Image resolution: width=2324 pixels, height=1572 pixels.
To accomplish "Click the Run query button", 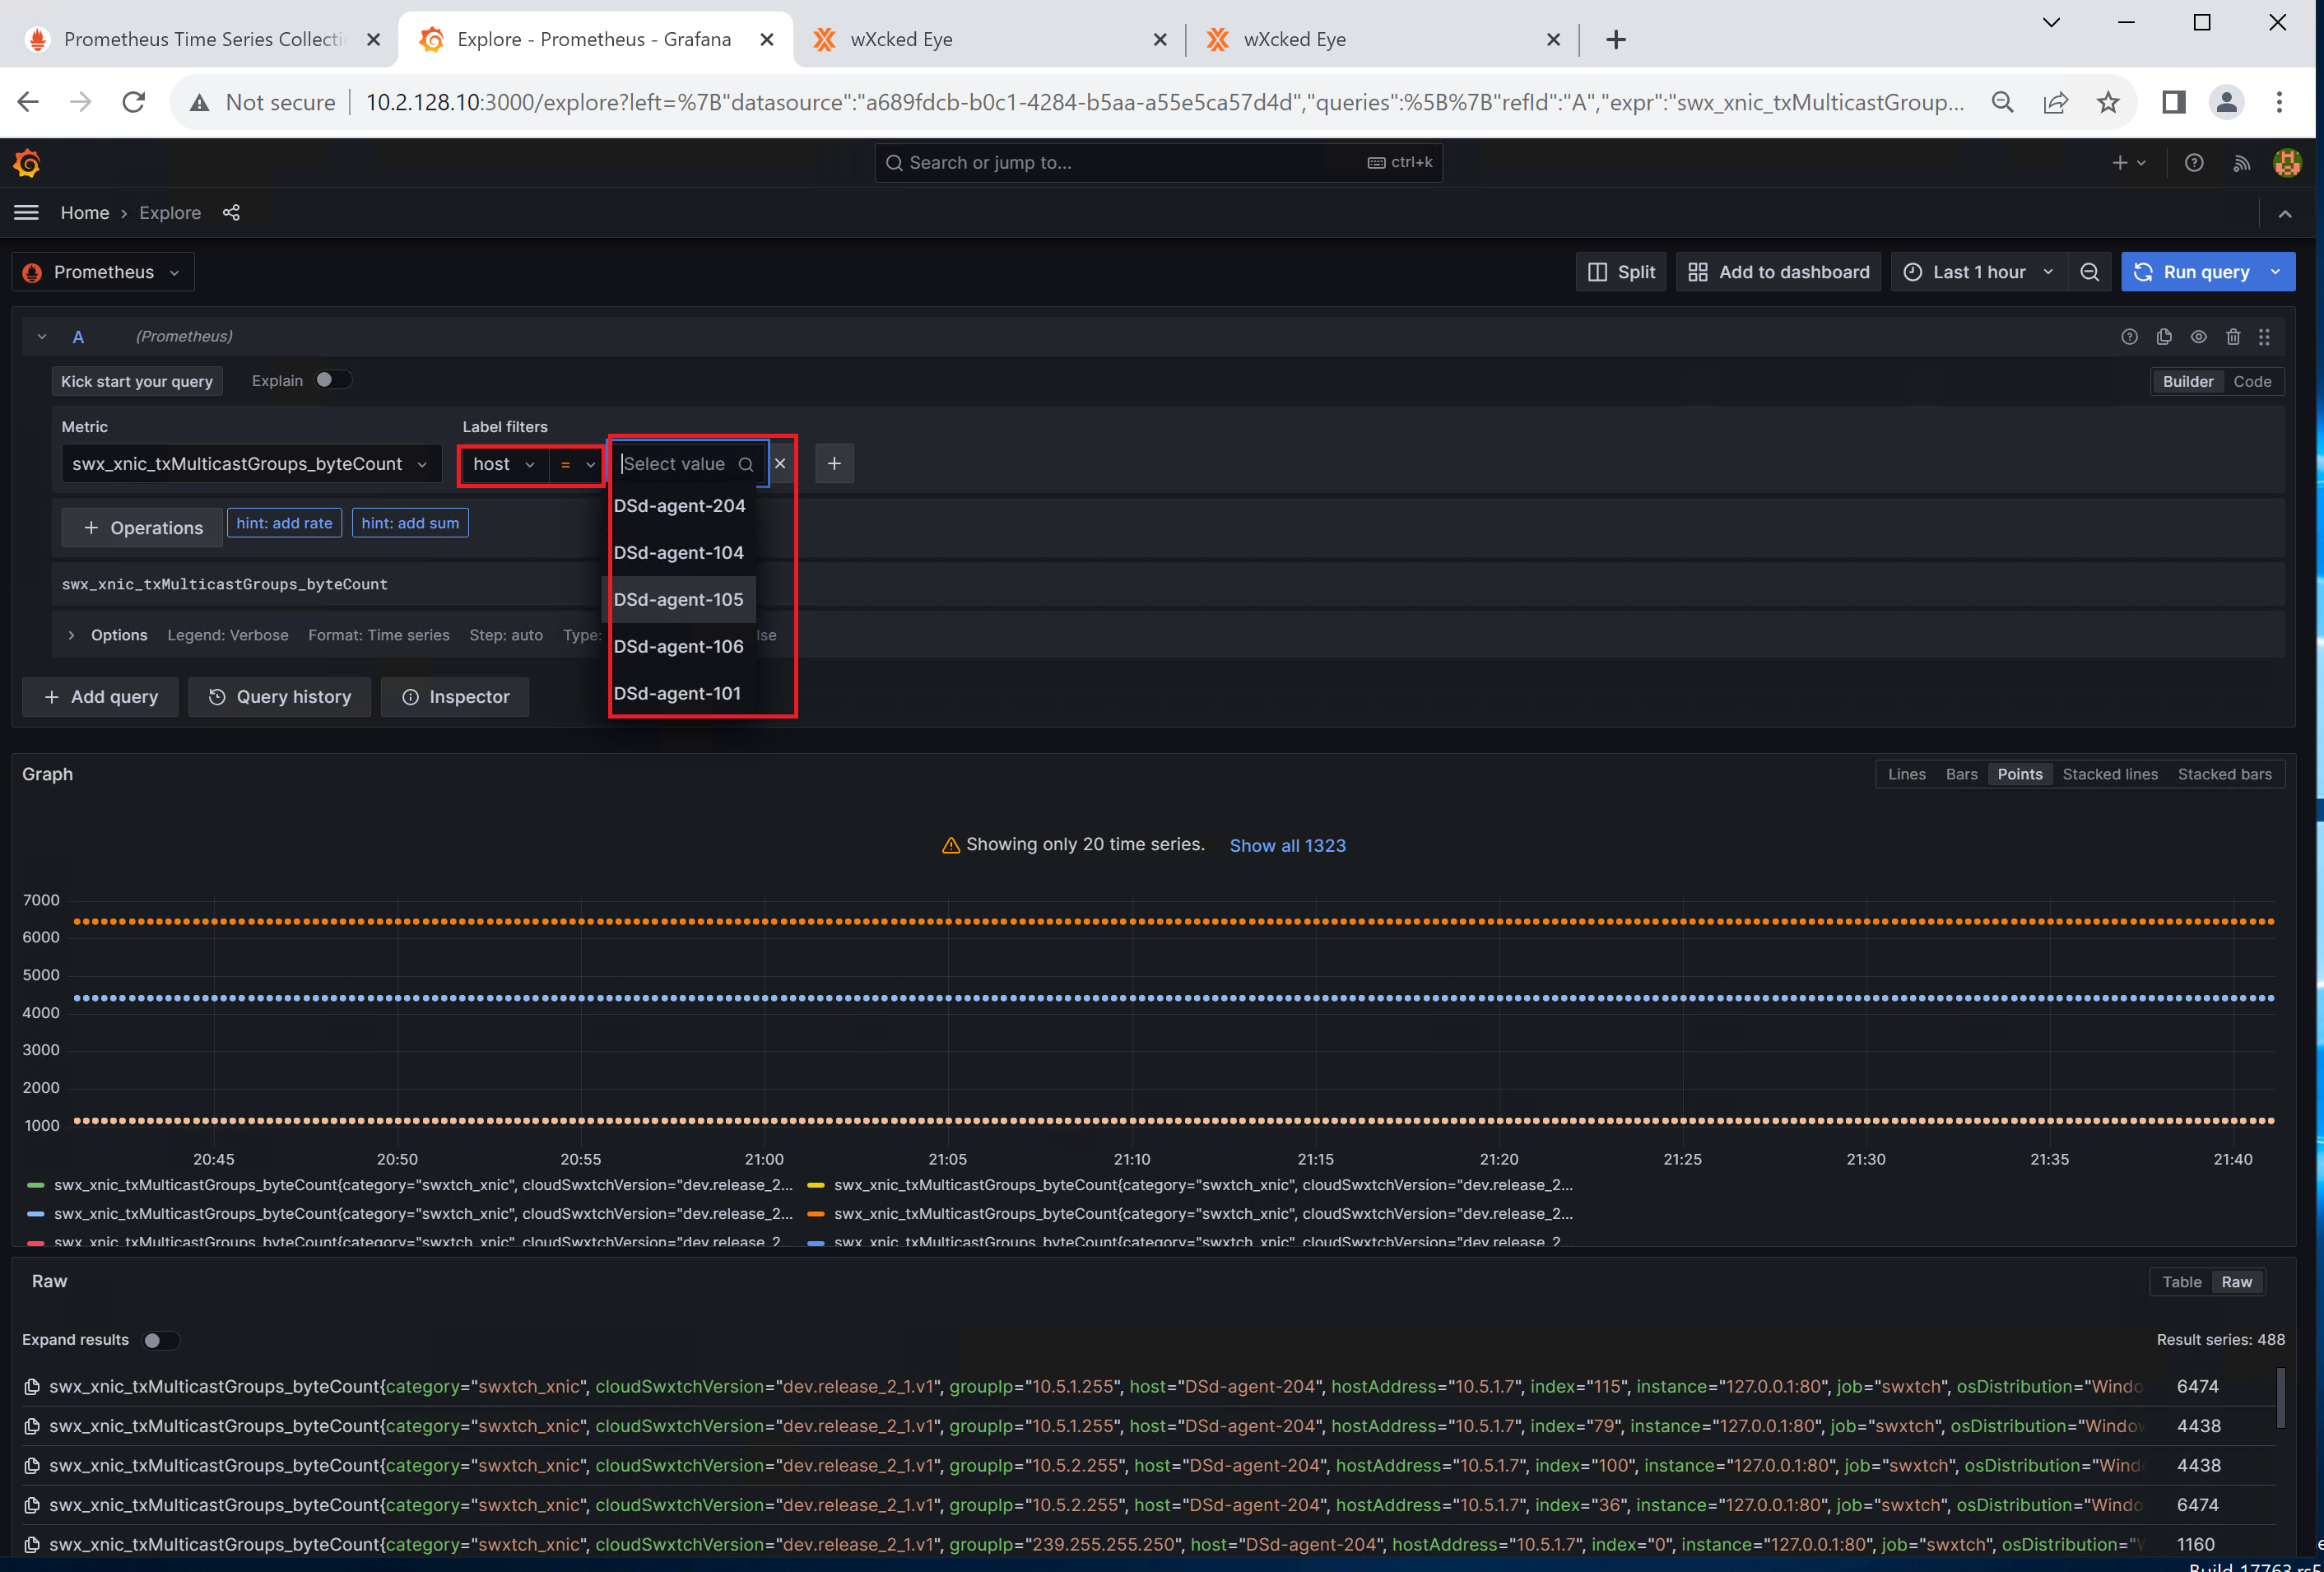I will tap(2193, 272).
